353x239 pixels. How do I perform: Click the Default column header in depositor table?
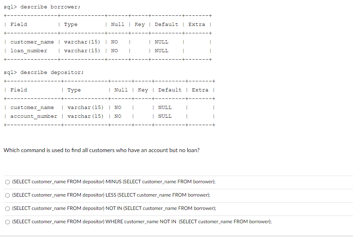[x=170, y=90]
